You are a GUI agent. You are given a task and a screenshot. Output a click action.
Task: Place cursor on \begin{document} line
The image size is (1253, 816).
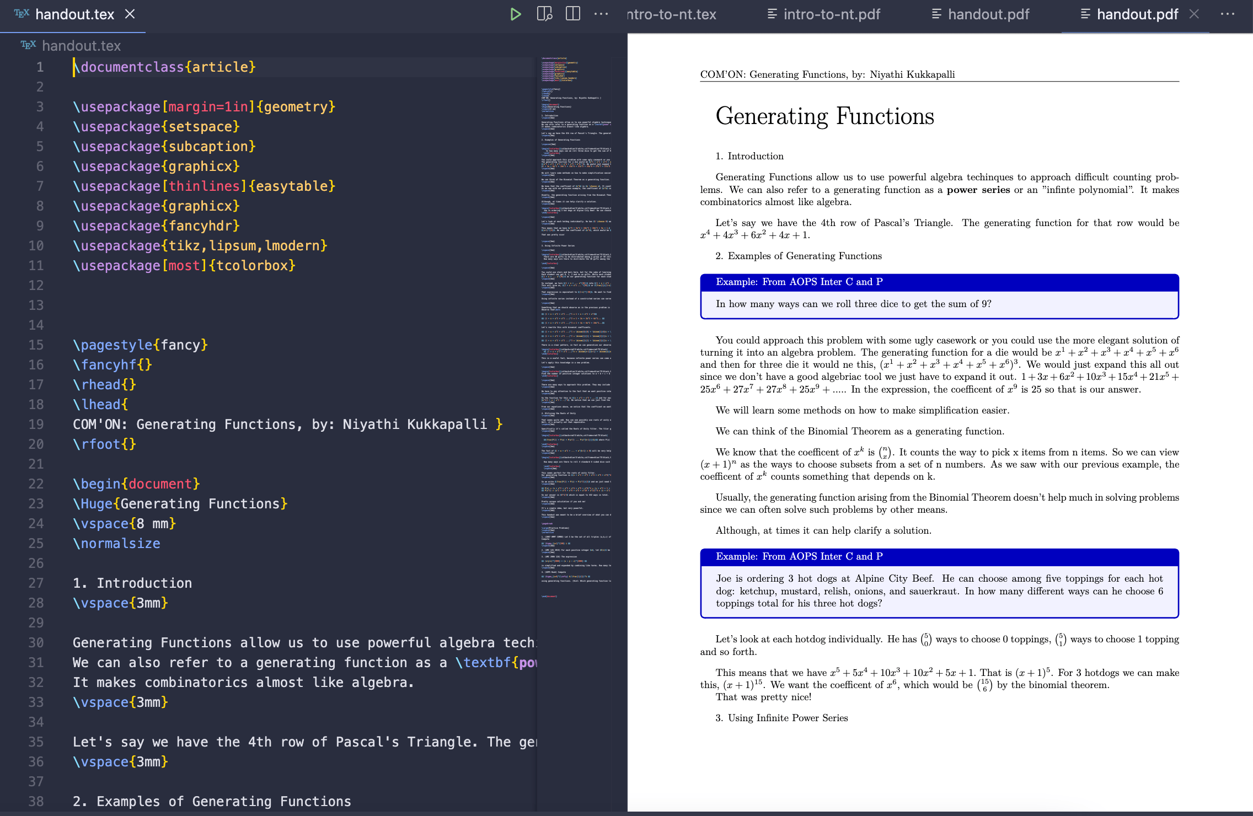coord(136,484)
